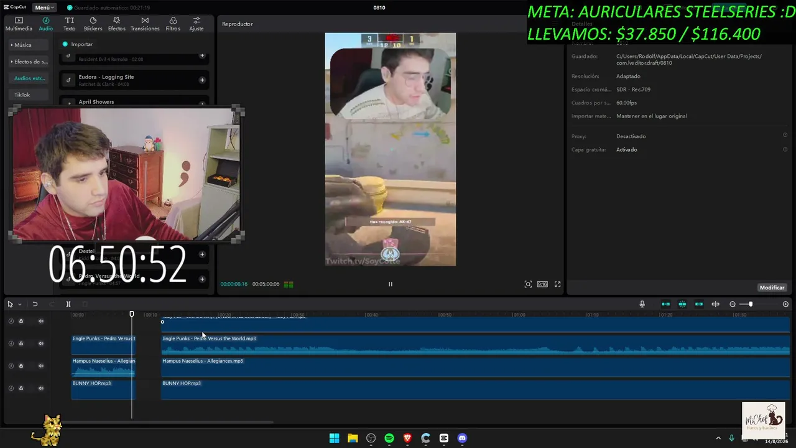Open the selection tool dropdown arrow

coord(20,304)
